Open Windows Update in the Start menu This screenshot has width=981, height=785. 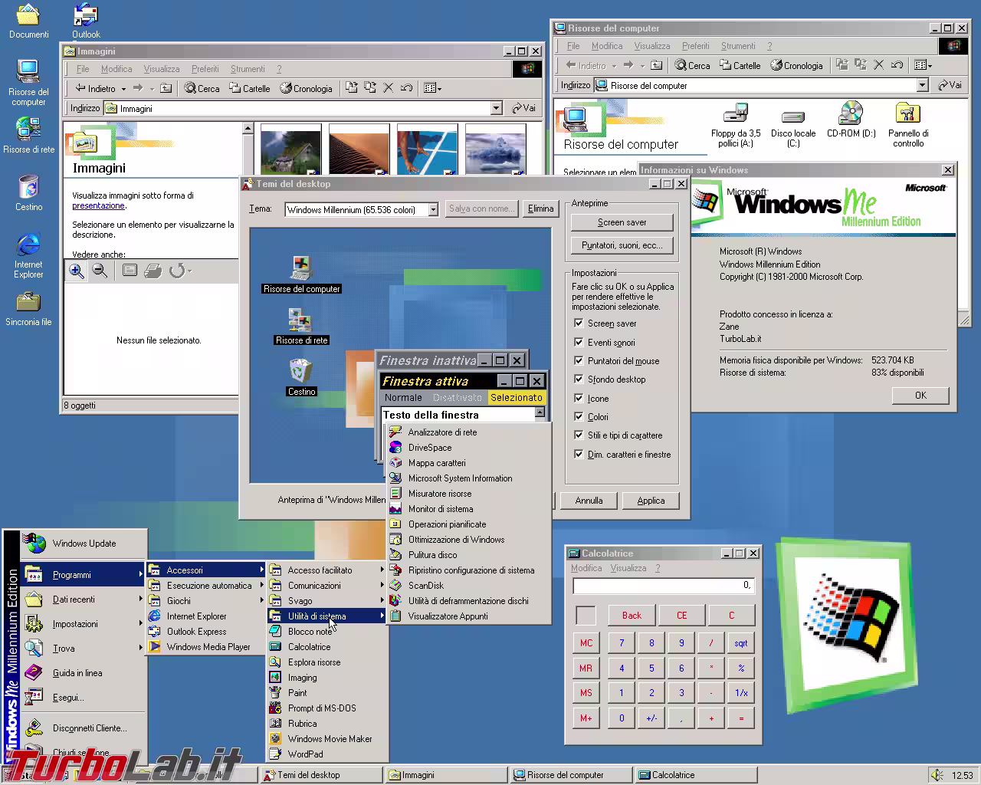(84, 544)
